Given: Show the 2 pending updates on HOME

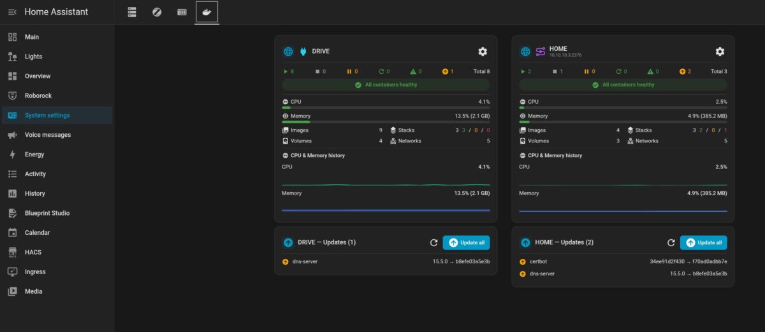Looking at the screenshot, I should [685, 71].
